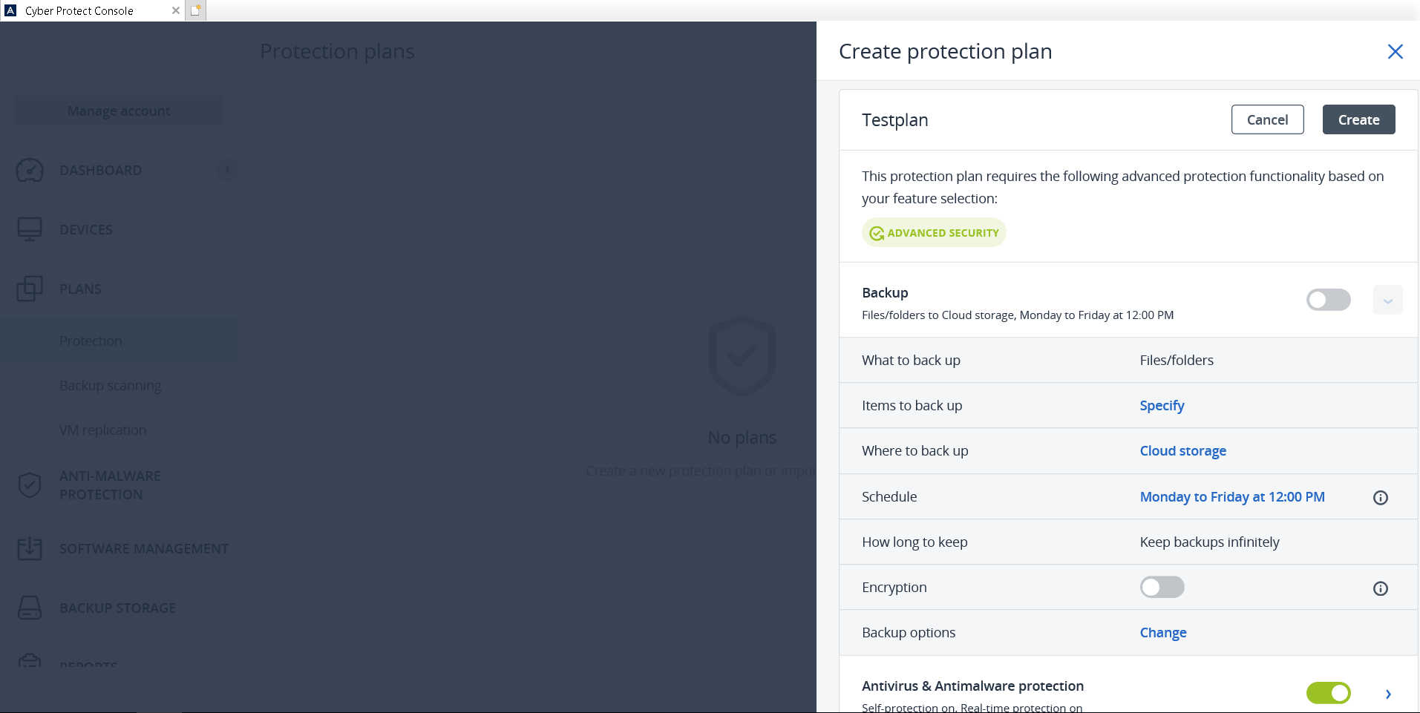The height and width of the screenshot is (713, 1420).
Task: Select Backup scanning in the Plans submenu
Action: 111,386
